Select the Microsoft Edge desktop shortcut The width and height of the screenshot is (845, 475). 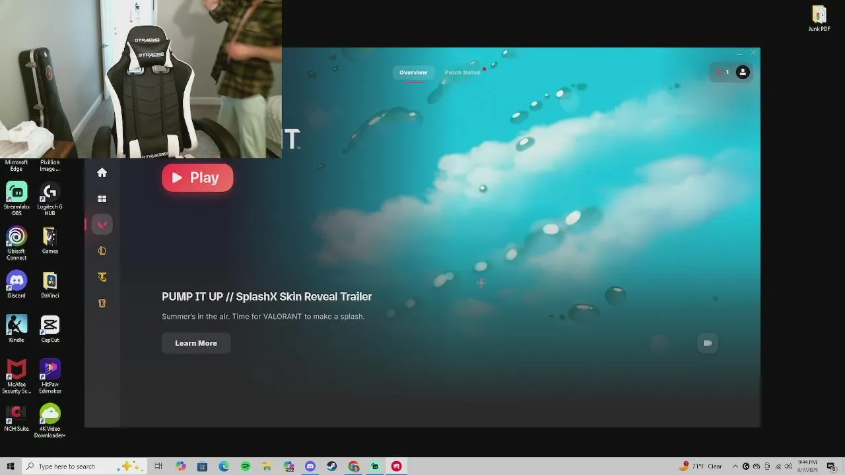17,165
